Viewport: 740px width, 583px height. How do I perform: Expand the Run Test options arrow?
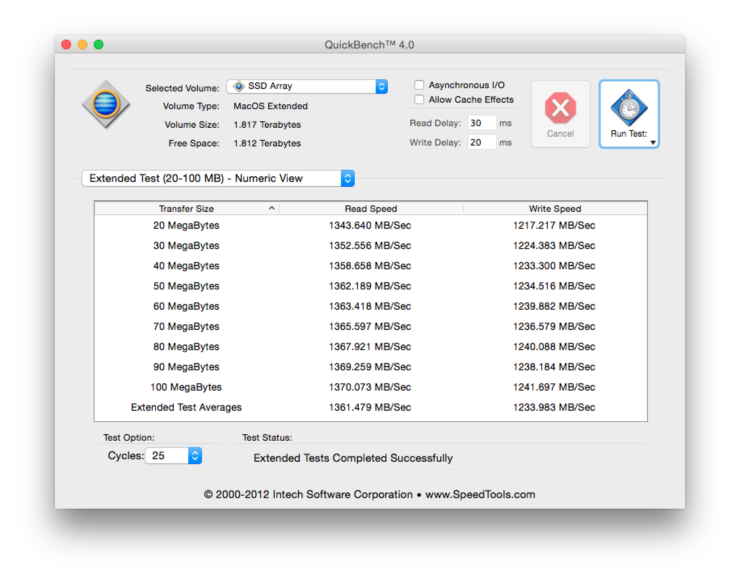(x=653, y=142)
